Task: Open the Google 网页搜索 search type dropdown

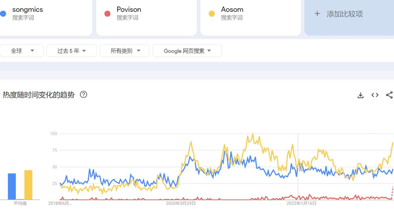Action: pyautogui.click(x=187, y=51)
